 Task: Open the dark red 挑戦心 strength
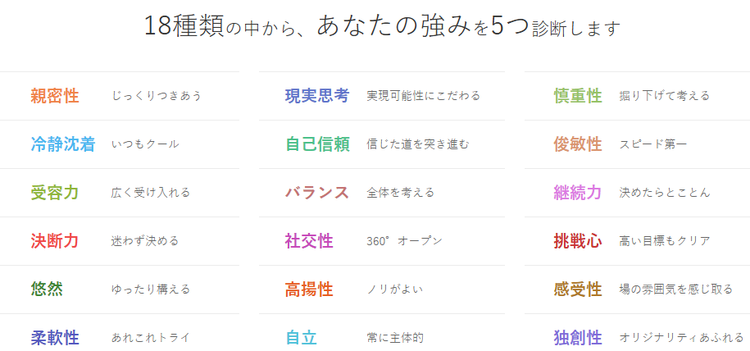[x=578, y=241]
